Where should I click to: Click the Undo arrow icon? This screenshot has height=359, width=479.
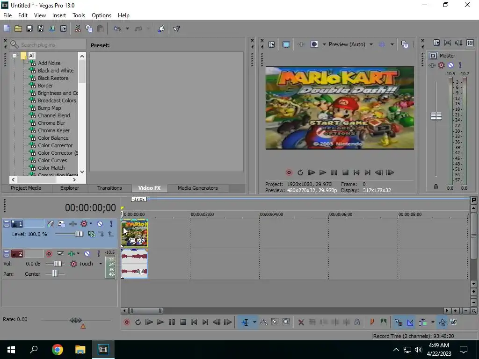tap(117, 29)
